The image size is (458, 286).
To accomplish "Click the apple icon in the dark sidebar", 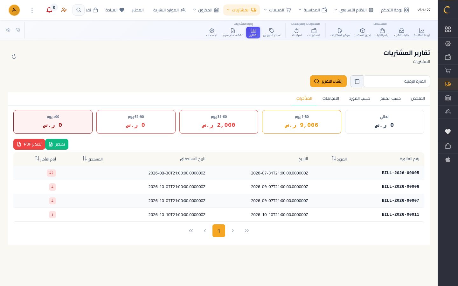I will point(448,160).
